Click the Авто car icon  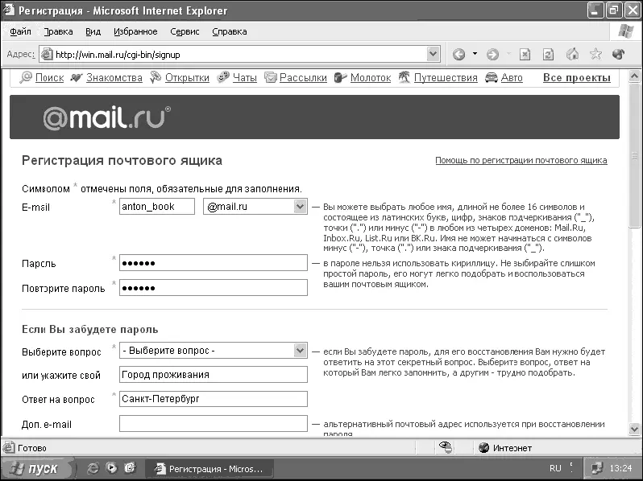pos(492,77)
